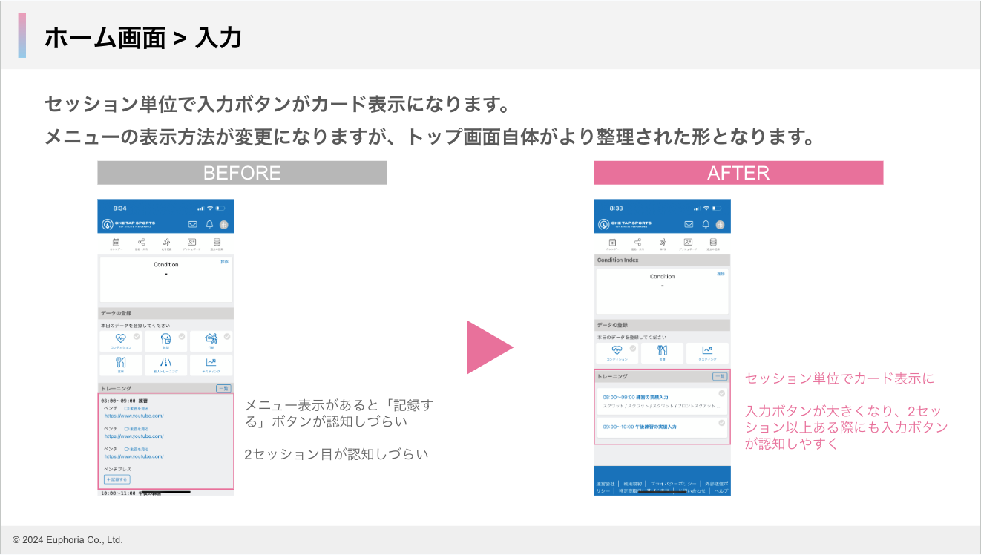981x555 pixels.
Task: Click the +記録する button in the BEFORE screen
Action: (117, 479)
